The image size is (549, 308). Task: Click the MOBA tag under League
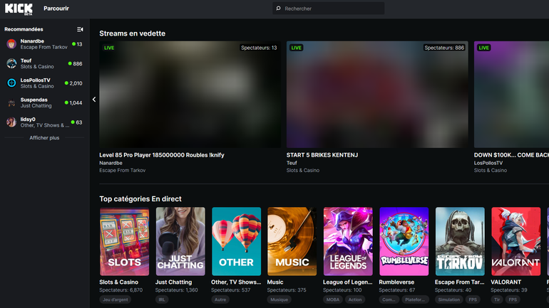(334, 299)
